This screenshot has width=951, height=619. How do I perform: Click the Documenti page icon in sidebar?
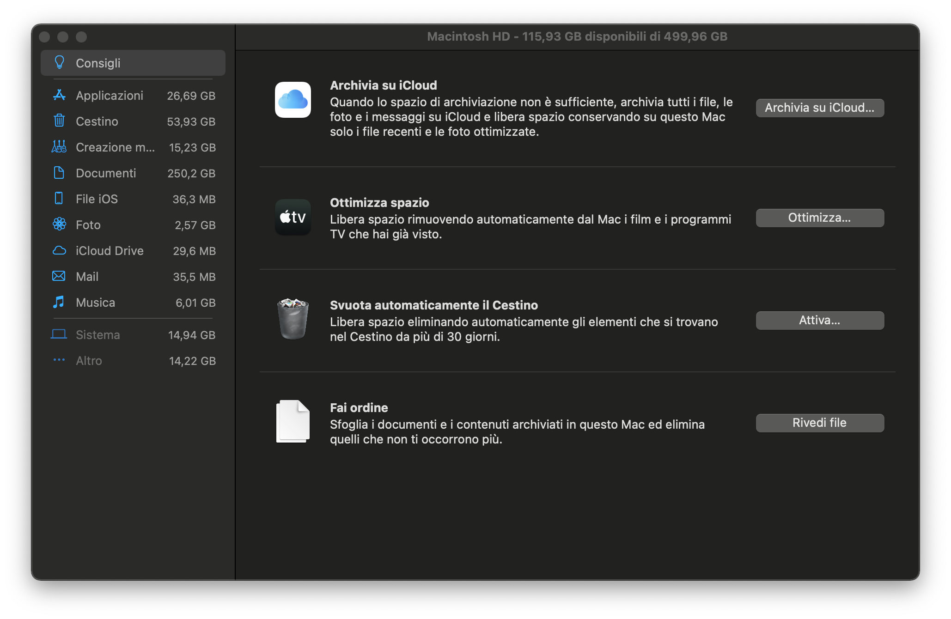[x=59, y=173]
